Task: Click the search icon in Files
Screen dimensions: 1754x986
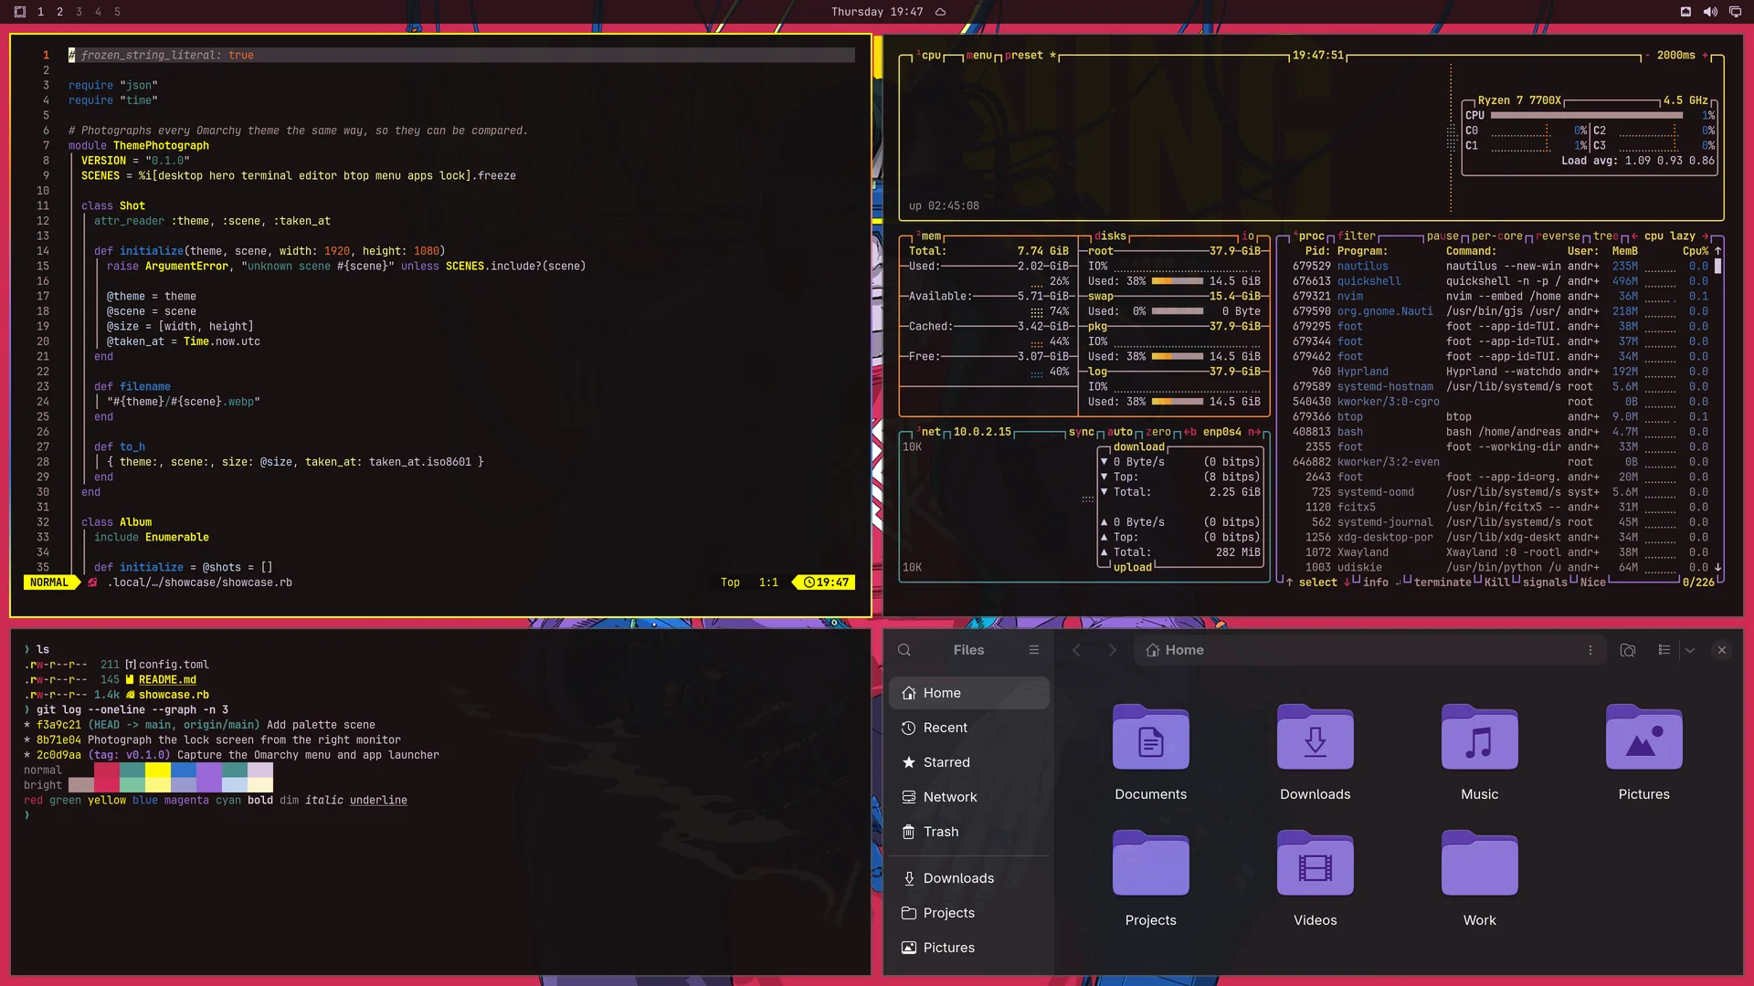Action: [904, 650]
